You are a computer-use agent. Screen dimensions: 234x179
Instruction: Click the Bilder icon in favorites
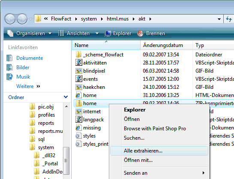(x=9, y=67)
